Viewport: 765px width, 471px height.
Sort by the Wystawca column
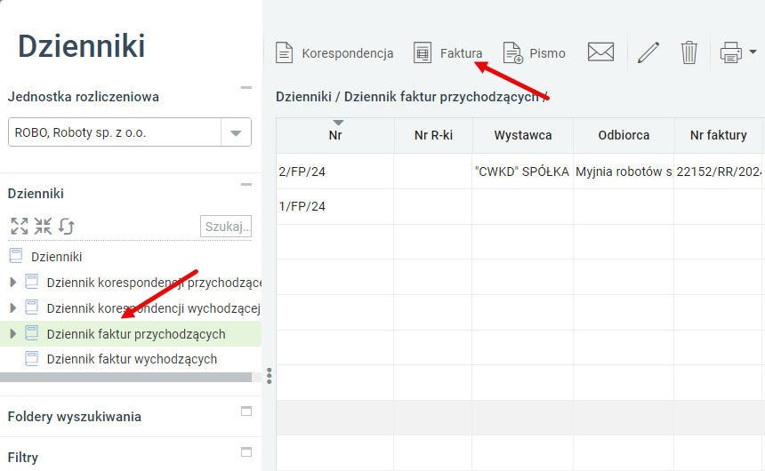(522, 136)
